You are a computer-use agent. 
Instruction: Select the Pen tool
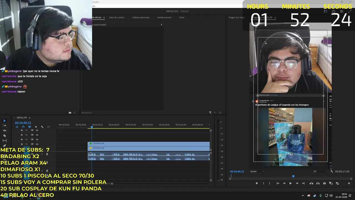pos(4,146)
